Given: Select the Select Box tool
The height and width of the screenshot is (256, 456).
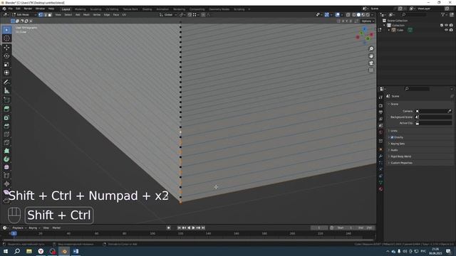Looking at the screenshot, I should [x=6, y=30].
